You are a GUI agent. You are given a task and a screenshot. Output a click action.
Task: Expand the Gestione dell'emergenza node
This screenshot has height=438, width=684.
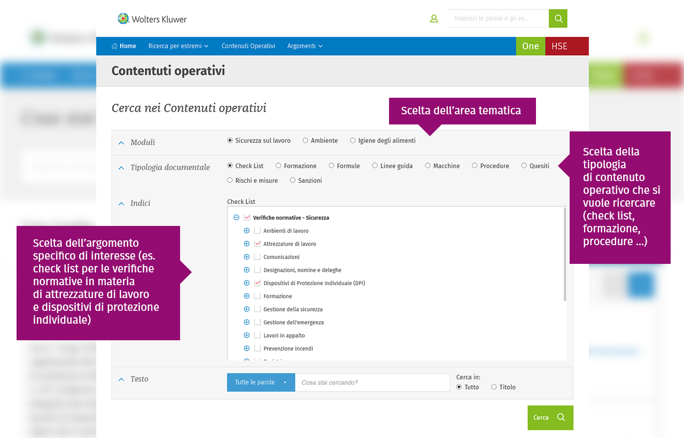pos(247,323)
